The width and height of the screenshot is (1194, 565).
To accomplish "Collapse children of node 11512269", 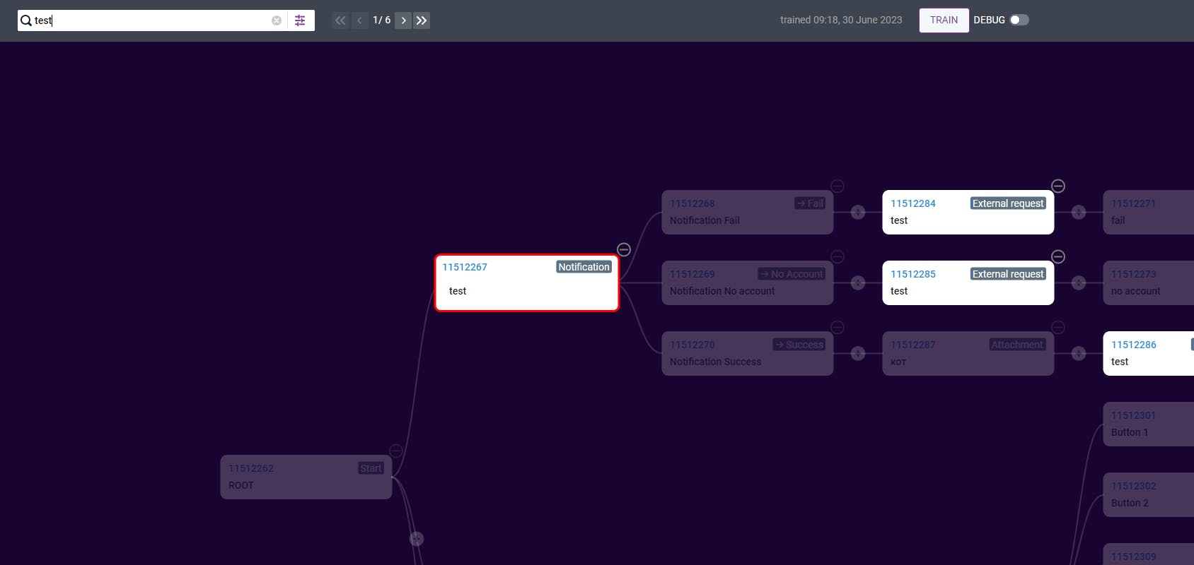I will (x=837, y=256).
